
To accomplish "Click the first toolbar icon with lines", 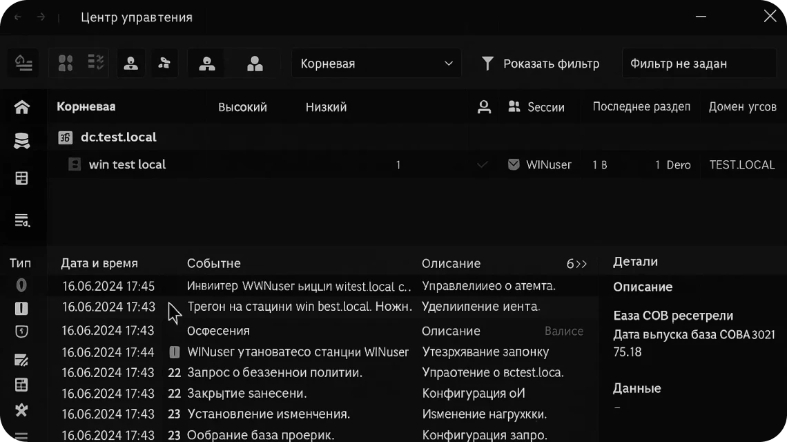I will click(x=24, y=64).
